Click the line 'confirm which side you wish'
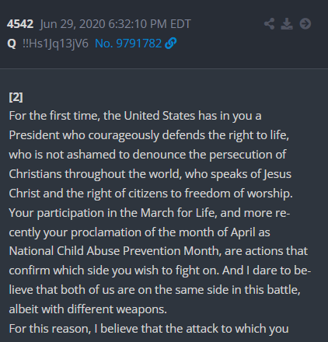The height and width of the screenshot is (342, 328). [x=160, y=270]
